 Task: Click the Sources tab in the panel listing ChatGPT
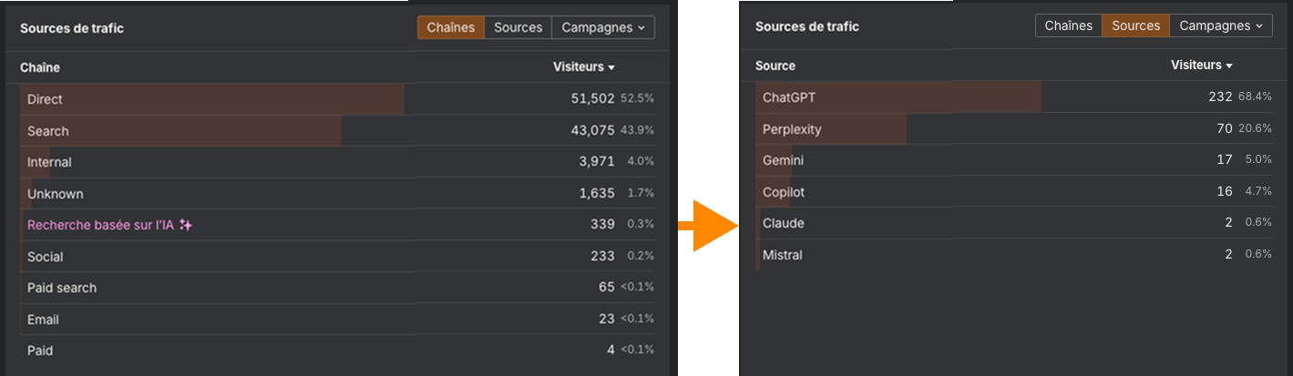pyautogui.click(x=1135, y=25)
